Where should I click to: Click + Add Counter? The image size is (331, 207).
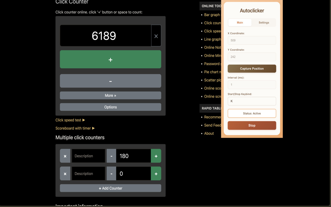pos(110,188)
